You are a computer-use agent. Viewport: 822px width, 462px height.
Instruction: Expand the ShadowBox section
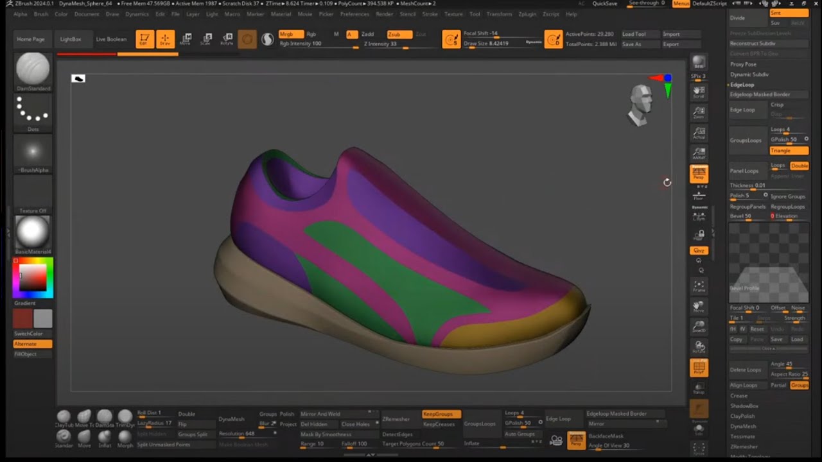pyautogui.click(x=744, y=406)
